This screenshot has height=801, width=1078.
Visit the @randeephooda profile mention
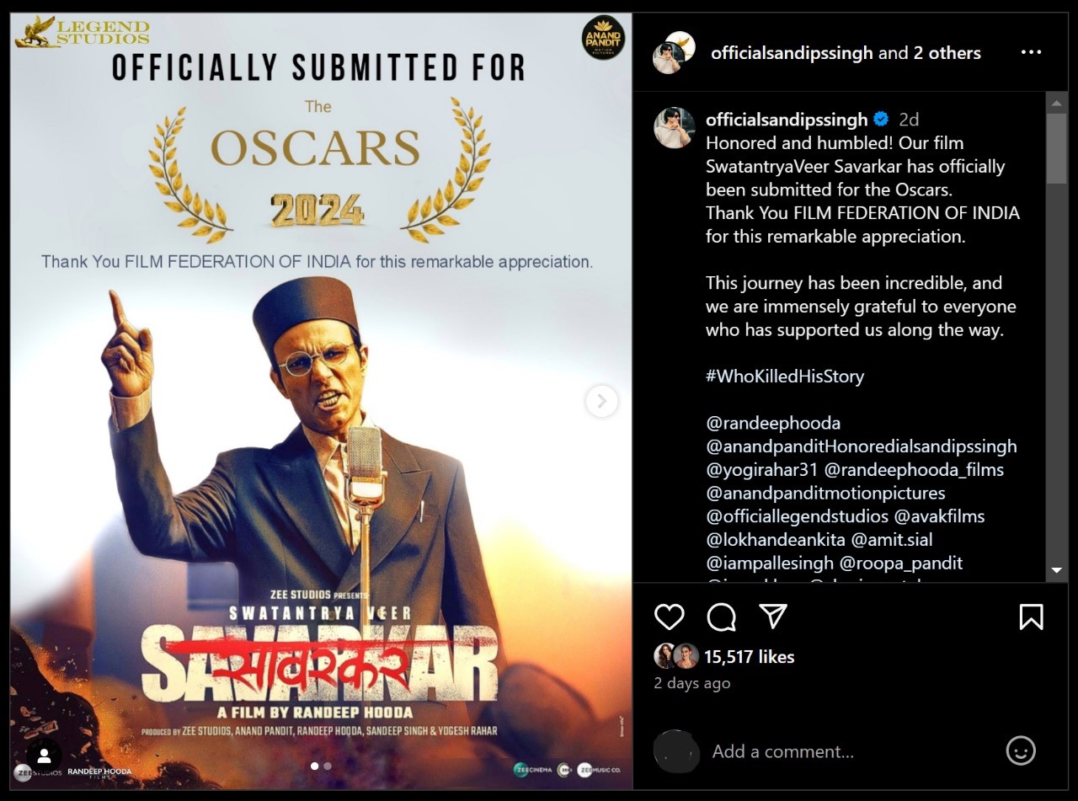[773, 423]
